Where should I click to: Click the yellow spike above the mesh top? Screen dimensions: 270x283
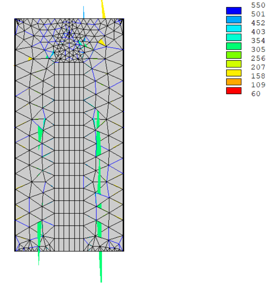pos(103,10)
